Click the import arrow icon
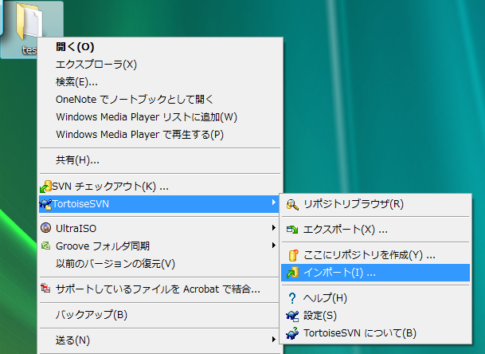 292,273
